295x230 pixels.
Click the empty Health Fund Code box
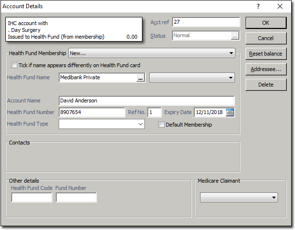click(x=31, y=197)
